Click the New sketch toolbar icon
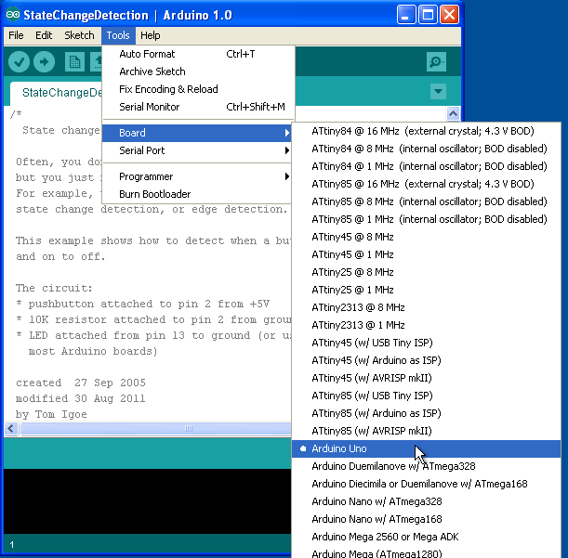Image resolution: width=568 pixels, height=558 pixels. click(x=74, y=62)
